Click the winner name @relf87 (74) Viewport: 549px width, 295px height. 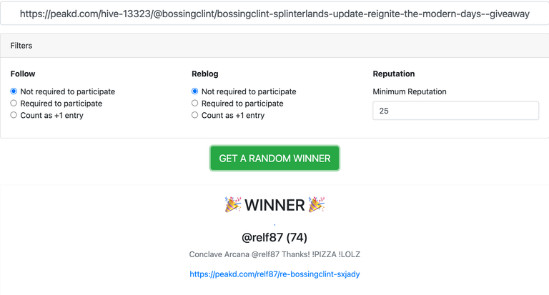pos(274,238)
